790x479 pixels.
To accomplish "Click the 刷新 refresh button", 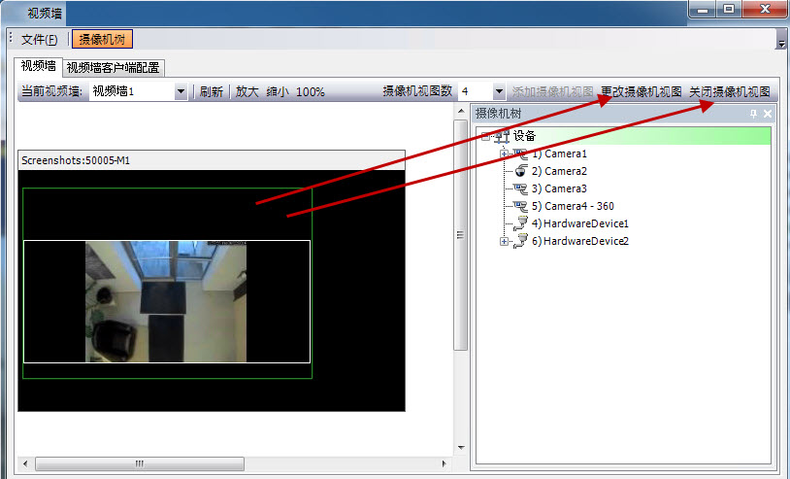I will click(211, 91).
